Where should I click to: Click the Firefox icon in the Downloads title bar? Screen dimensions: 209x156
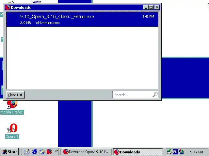8,7
